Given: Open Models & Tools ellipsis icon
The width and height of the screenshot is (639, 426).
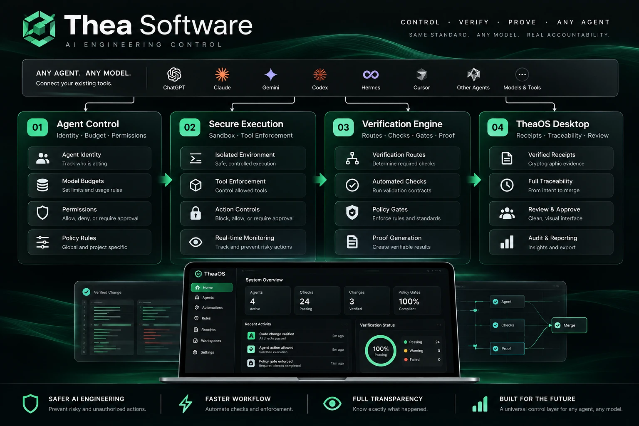Looking at the screenshot, I should (522, 74).
